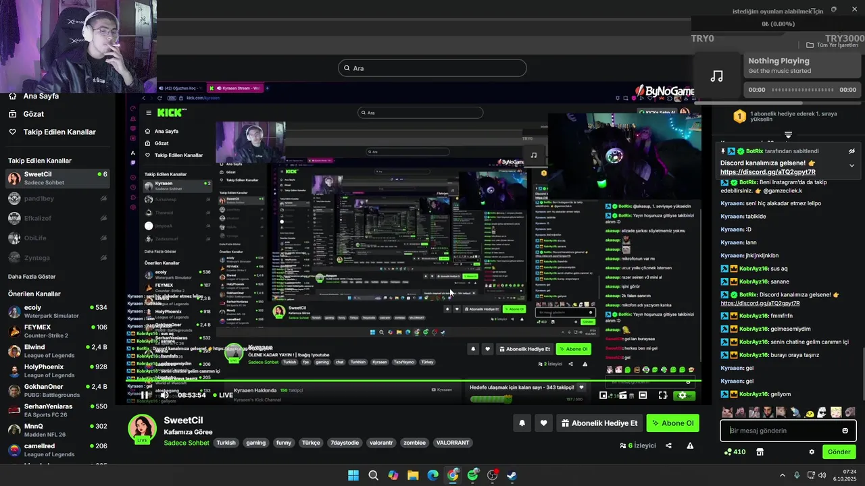Click the green Abone Ol button
865x486 pixels.
(x=672, y=423)
